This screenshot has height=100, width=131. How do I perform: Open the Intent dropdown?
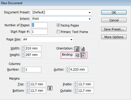click(x=62, y=19)
